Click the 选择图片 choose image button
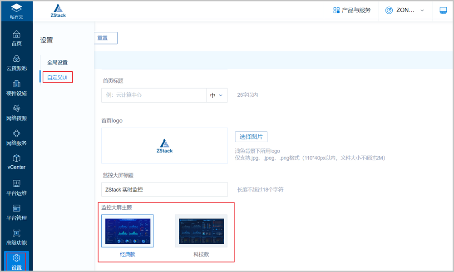454x272 pixels. pos(251,137)
